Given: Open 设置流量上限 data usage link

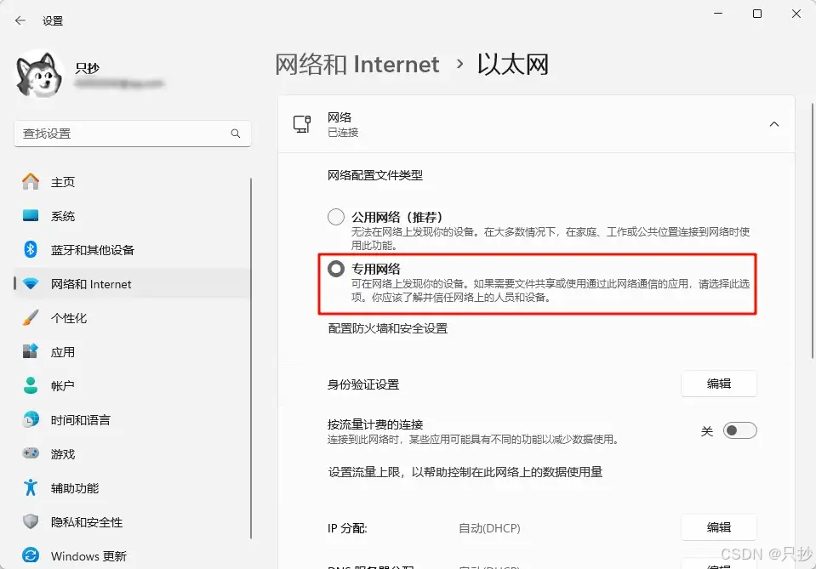Looking at the screenshot, I should (x=465, y=472).
